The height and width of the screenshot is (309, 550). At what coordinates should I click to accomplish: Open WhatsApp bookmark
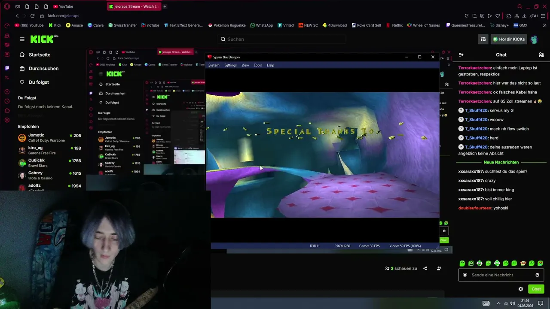262,25
